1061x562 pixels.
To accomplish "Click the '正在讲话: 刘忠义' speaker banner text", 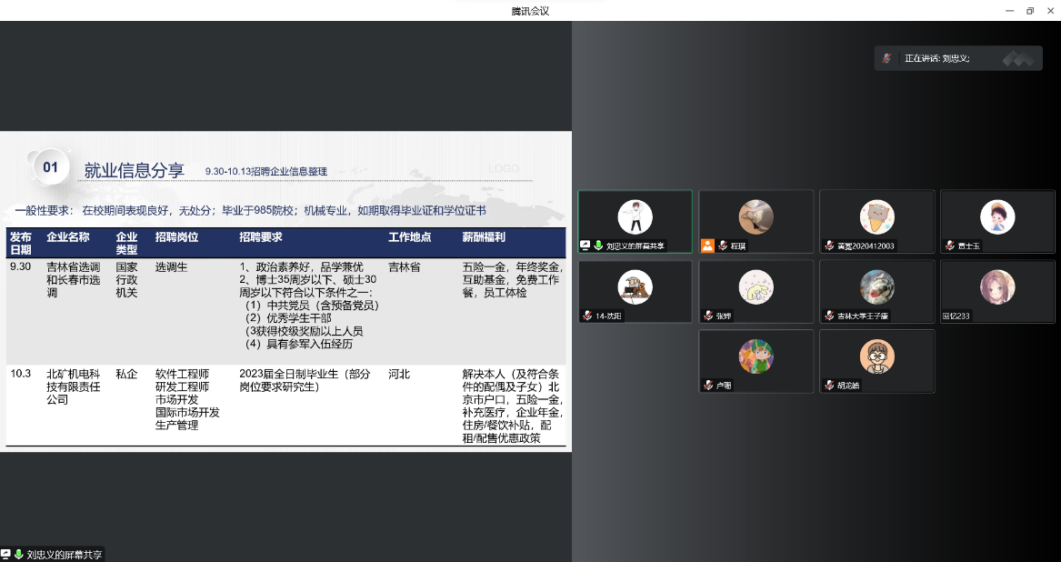I will (x=936, y=58).
